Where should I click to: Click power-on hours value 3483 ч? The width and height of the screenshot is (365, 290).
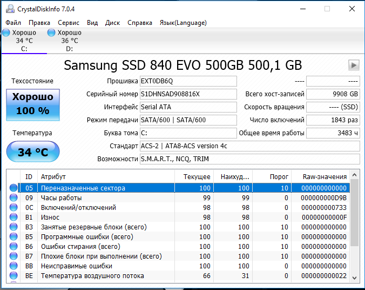[333, 133]
